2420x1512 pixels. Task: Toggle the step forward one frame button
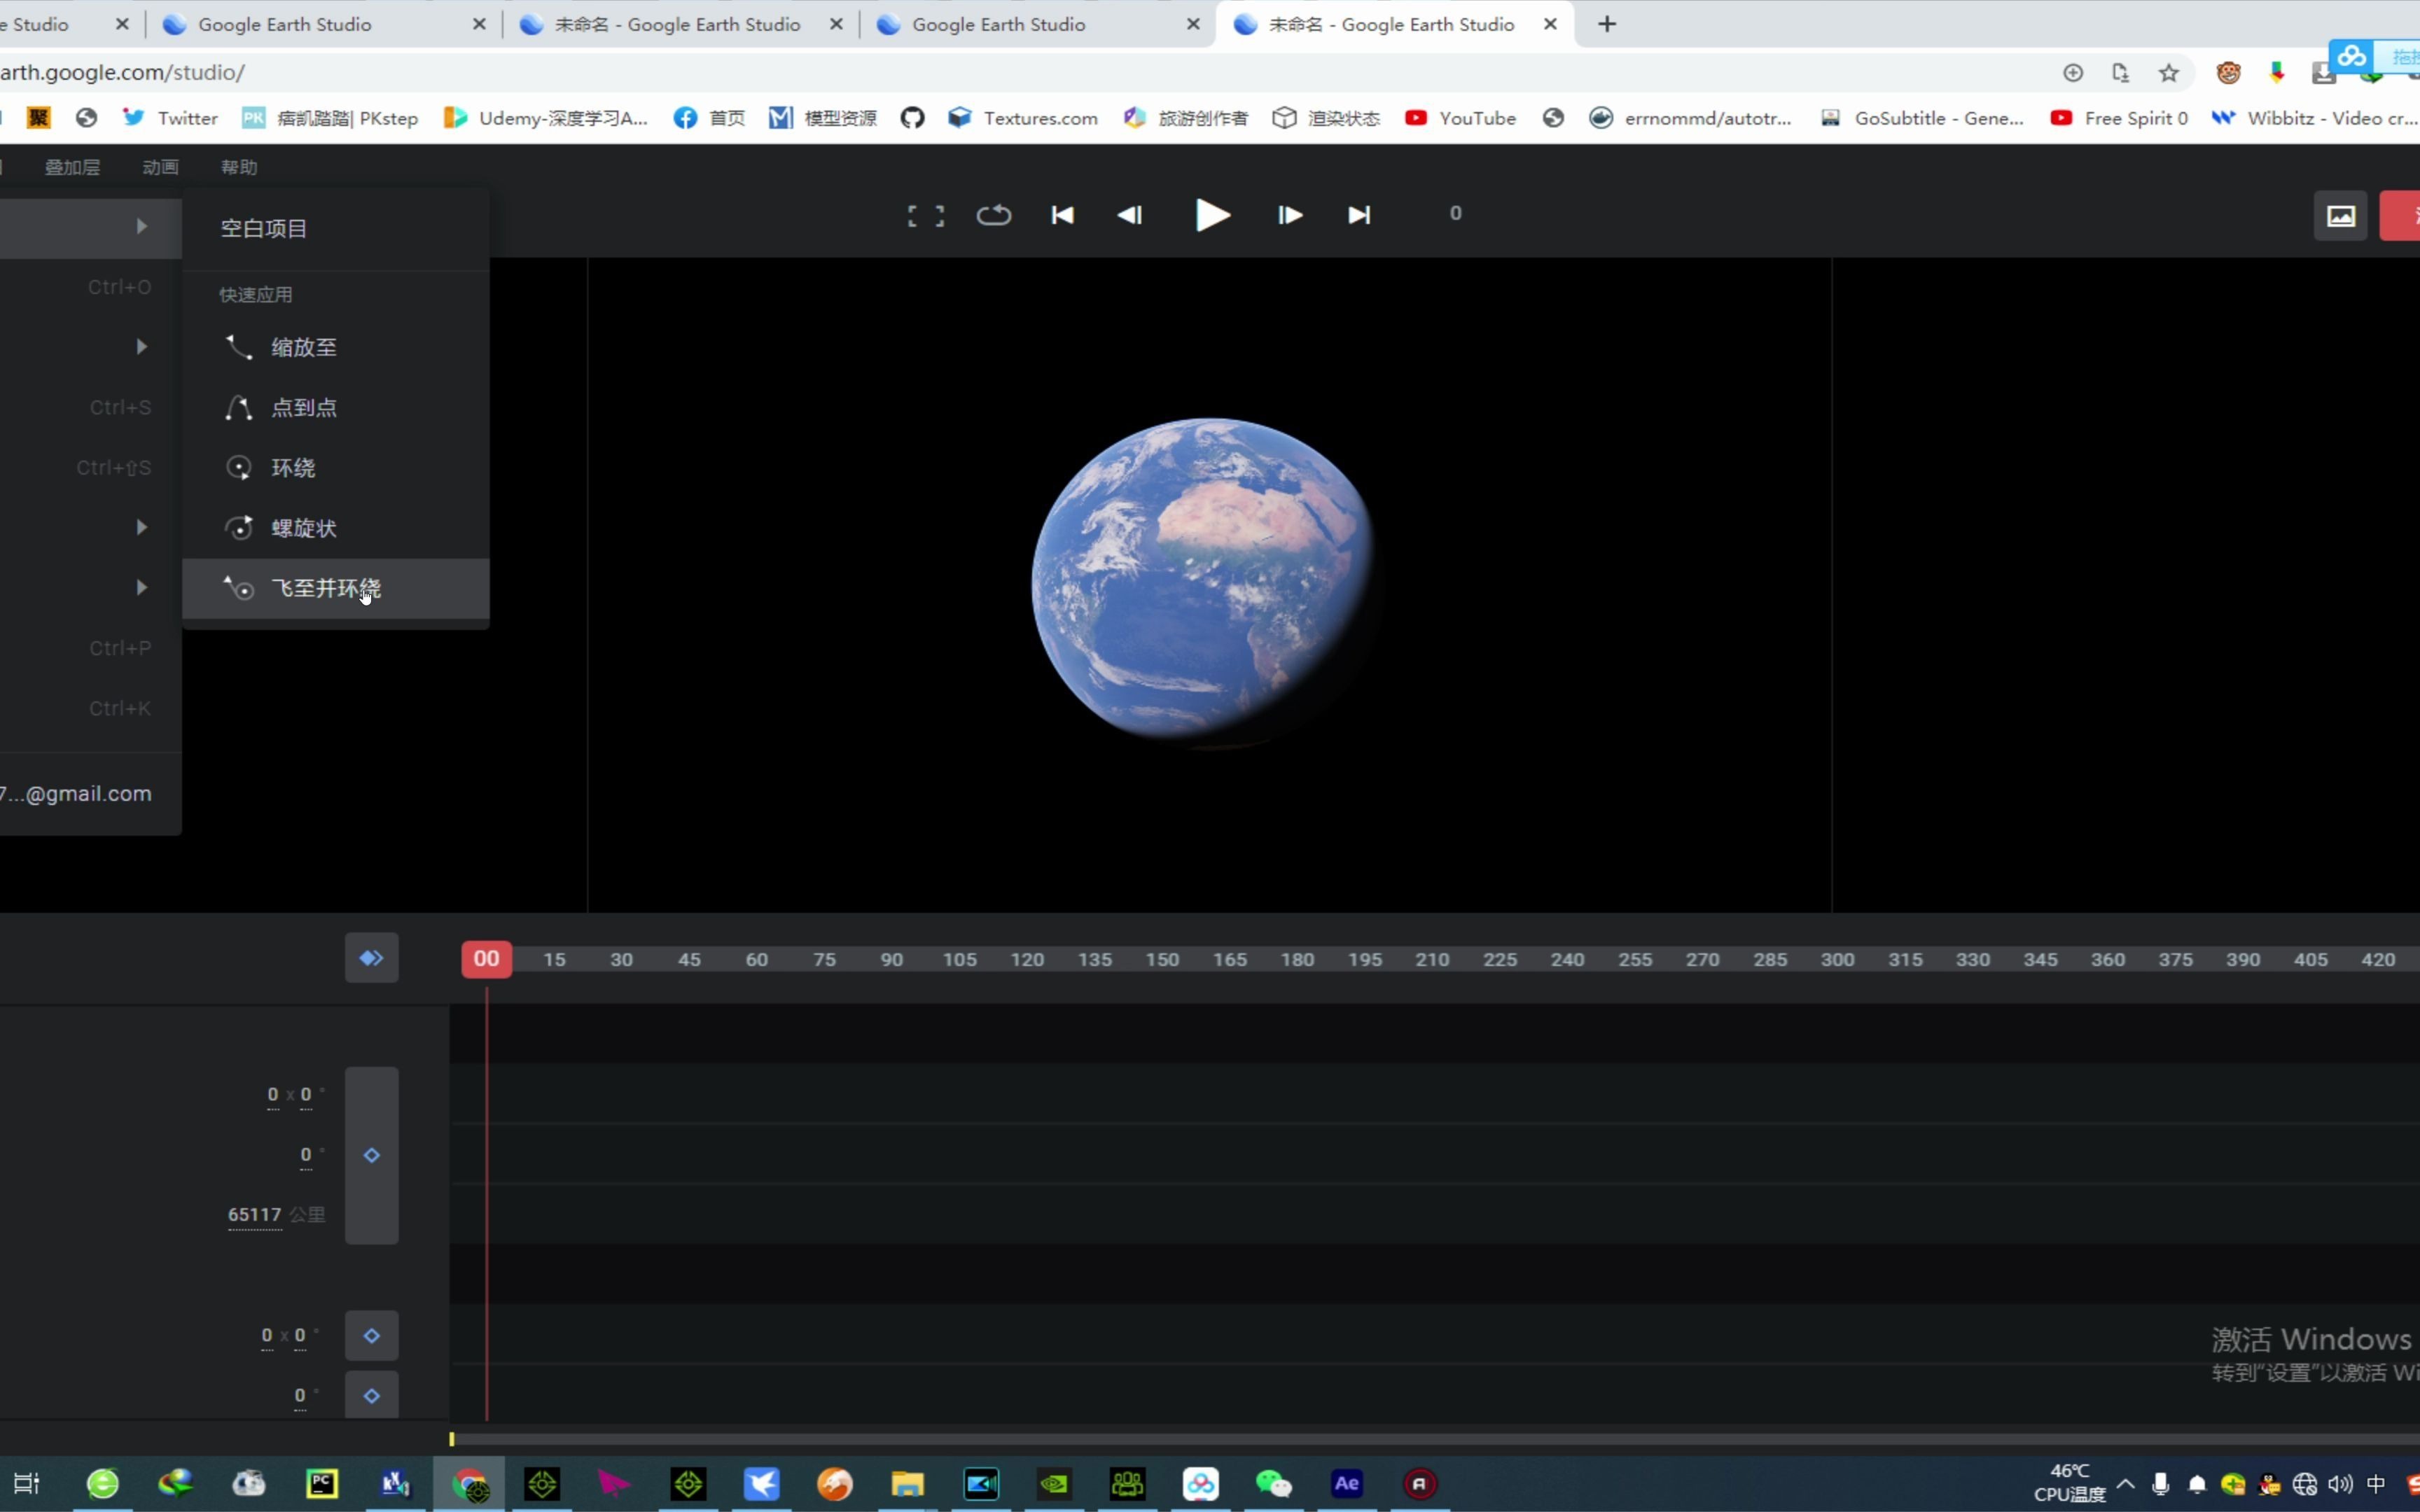(1289, 213)
